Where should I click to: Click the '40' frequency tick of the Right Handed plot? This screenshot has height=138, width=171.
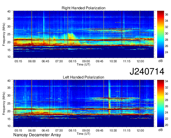coord(9,11)
